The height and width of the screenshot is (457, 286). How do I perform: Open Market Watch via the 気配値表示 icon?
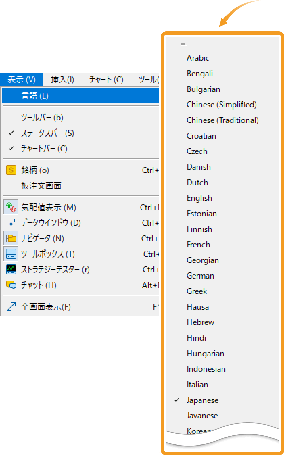pos(10,207)
